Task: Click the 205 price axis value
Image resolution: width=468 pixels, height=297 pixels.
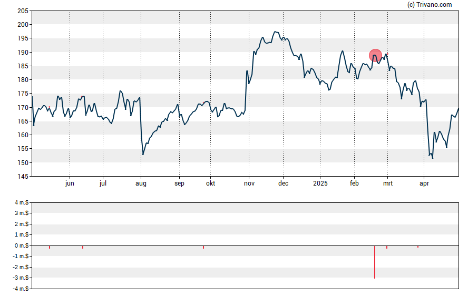Action: point(23,11)
